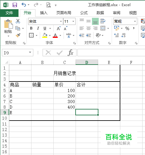The image size is (145, 155).
Task: Apply red font color A
Action: click(55, 35)
